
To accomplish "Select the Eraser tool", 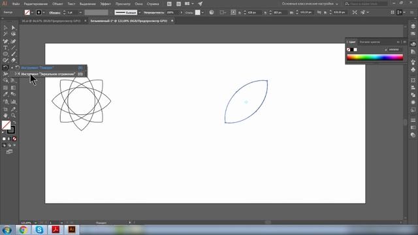I will (x=13, y=61).
